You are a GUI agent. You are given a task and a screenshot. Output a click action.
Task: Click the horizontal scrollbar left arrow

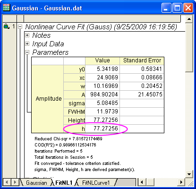click(x=142, y=182)
